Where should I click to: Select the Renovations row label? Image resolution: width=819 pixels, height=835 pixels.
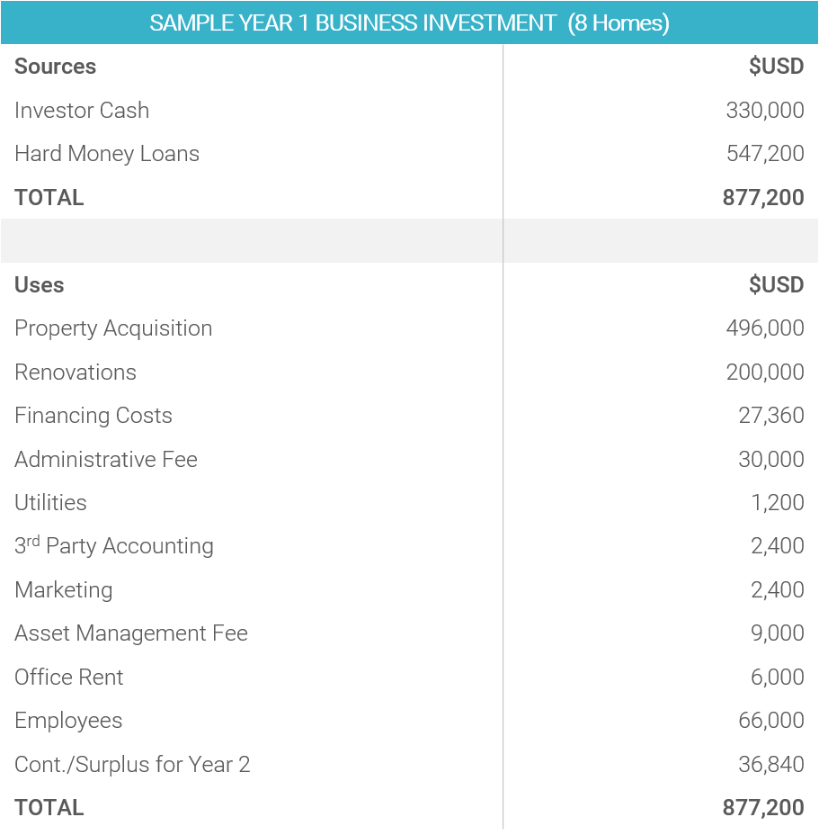click(76, 373)
